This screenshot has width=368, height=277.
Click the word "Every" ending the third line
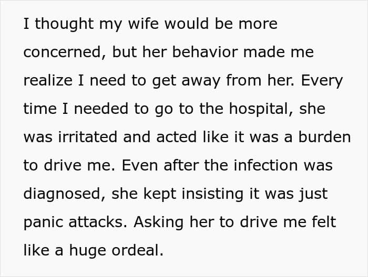322,81
